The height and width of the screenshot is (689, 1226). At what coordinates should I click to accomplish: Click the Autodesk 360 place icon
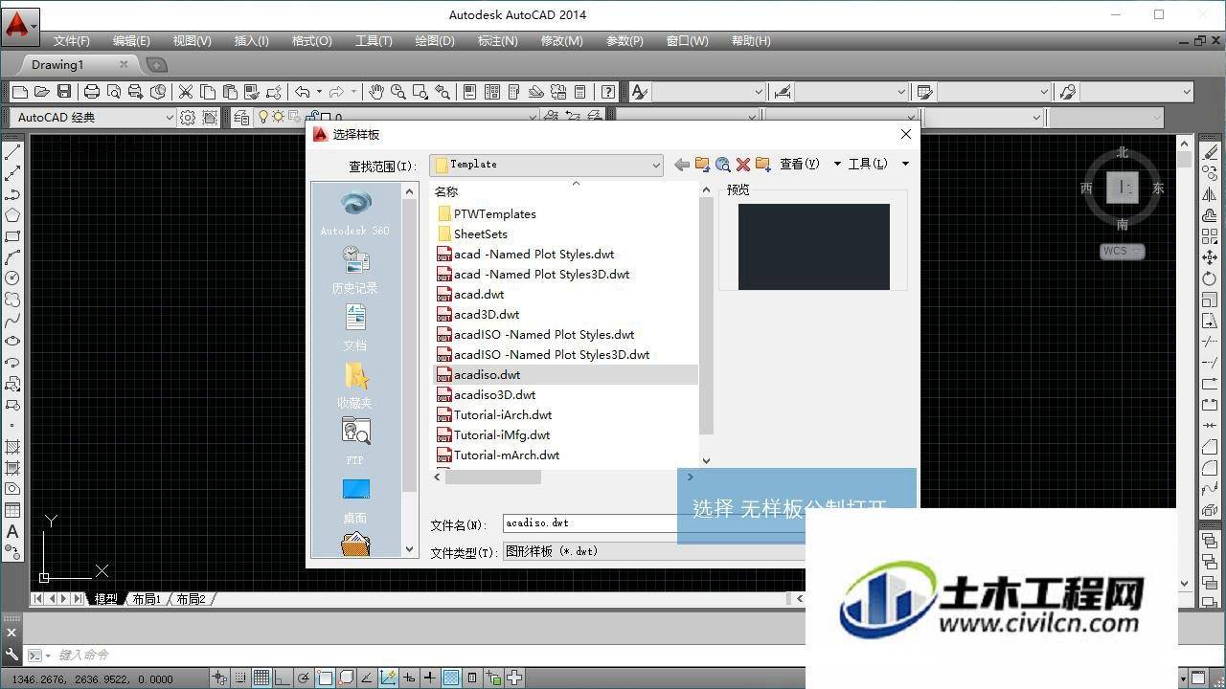click(355, 212)
